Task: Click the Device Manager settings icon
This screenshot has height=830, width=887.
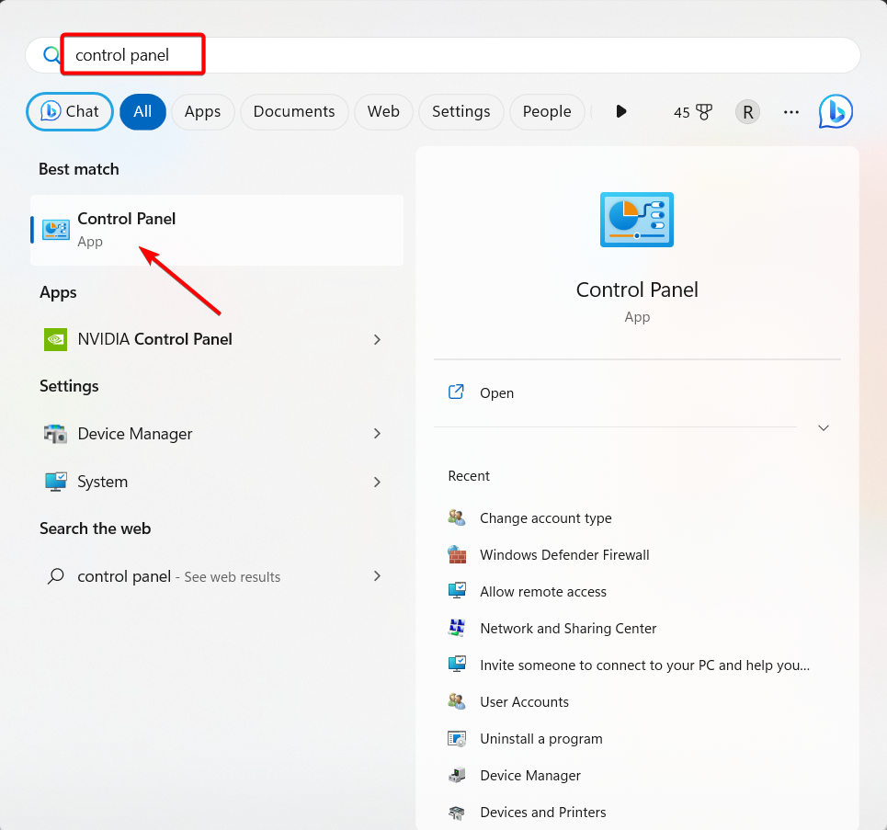Action: click(55, 434)
